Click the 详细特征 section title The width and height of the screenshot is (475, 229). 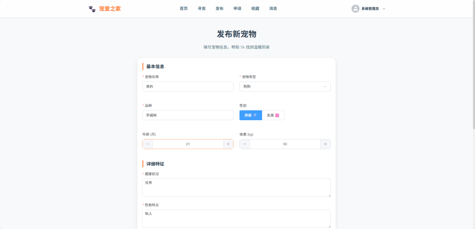click(155, 164)
